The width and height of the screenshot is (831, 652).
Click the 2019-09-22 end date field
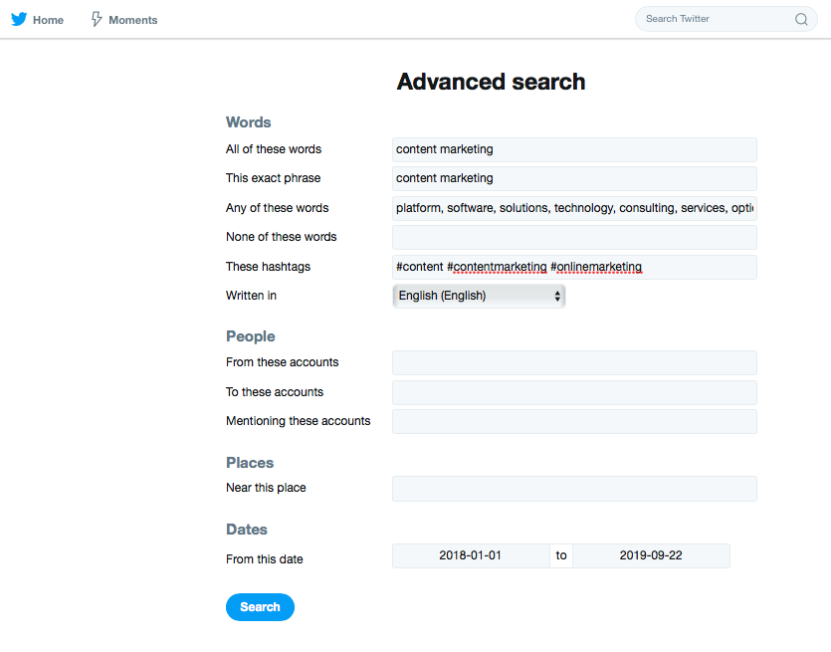coord(652,555)
